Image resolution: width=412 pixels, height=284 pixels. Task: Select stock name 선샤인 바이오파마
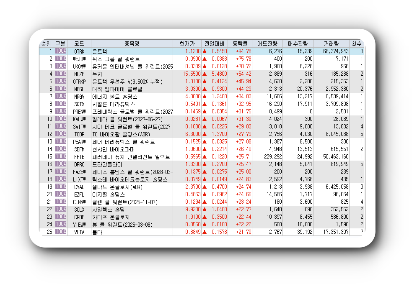[x=114, y=149]
